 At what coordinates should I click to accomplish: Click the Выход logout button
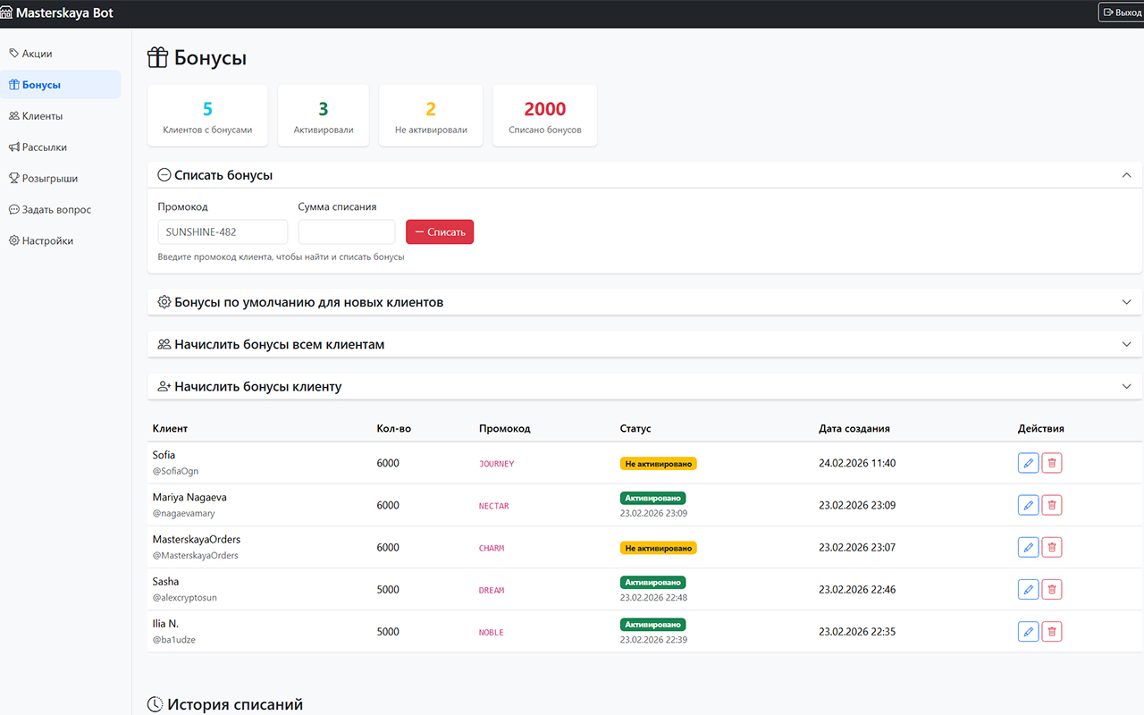click(x=1122, y=13)
